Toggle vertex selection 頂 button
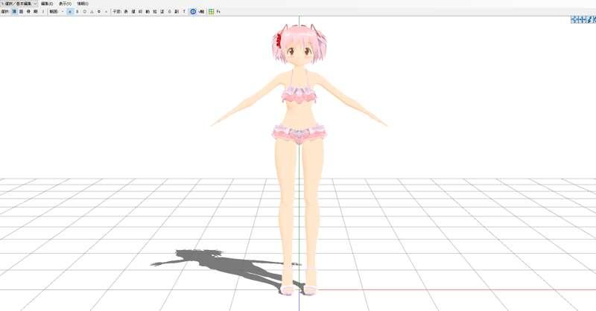 14,11
